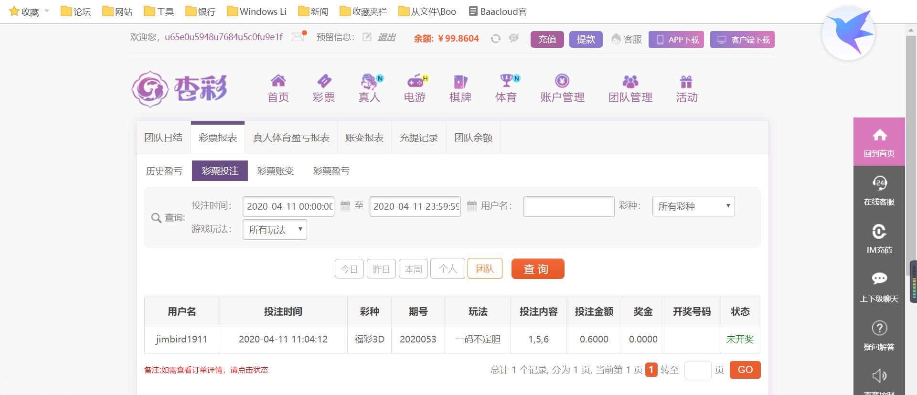Screen dimensions: 917x395
Task: Click the edit reserved info icon
Action: tap(367, 37)
